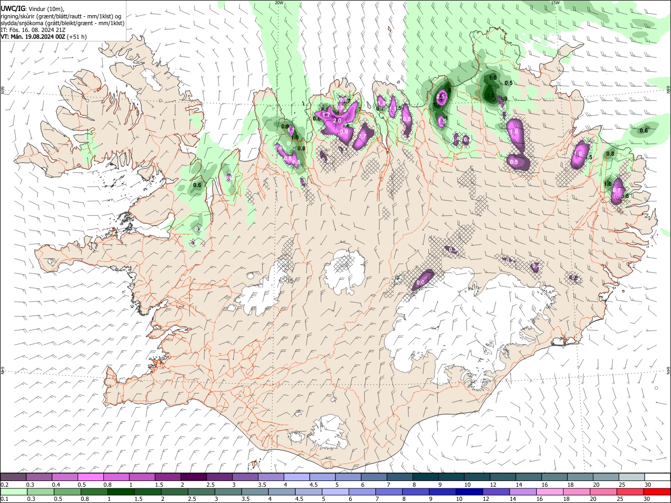The width and height of the screenshot is (671, 503).
Task: Click the '15W' longitude label
Action: pos(555,3)
